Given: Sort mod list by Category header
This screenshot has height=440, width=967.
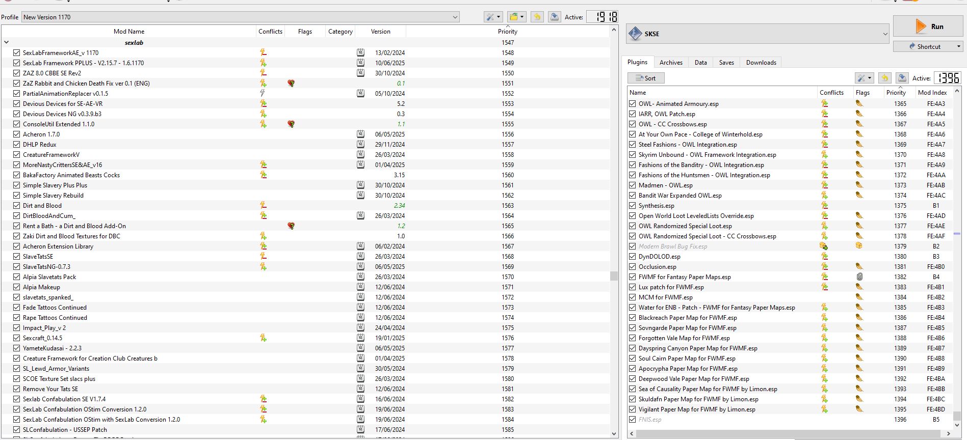Looking at the screenshot, I should click(341, 31).
